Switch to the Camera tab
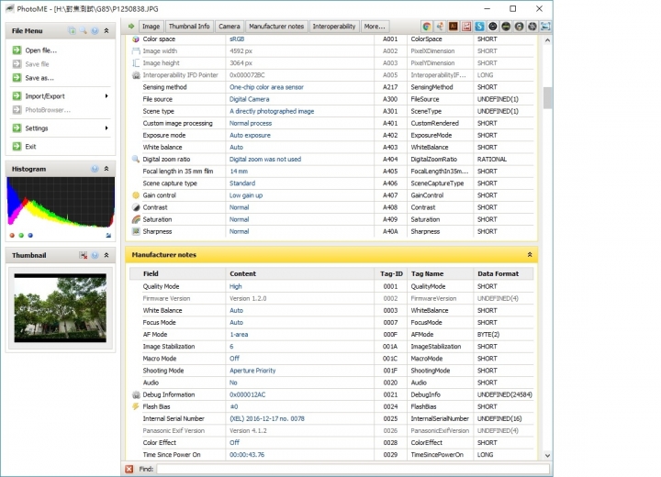The image size is (661, 477). coord(230,26)
